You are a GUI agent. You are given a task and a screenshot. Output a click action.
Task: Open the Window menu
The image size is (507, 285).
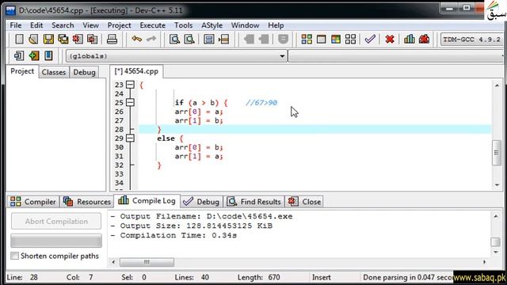[x=245, y=25]
